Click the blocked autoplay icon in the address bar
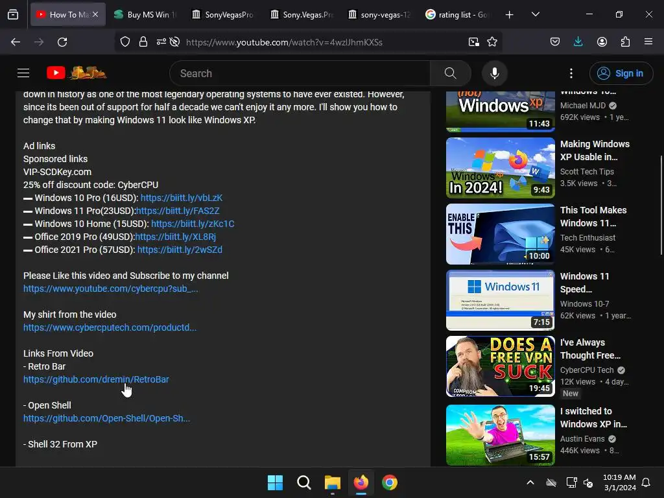Viewport: 664px width, 498px height. pyautogui.click(x=174, y=42)
